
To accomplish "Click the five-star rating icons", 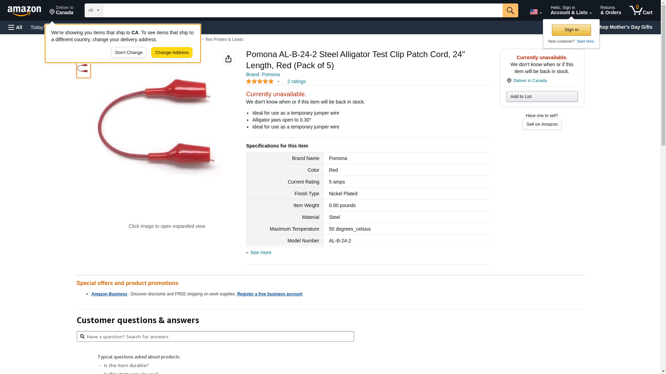I will tap(260, 81).
